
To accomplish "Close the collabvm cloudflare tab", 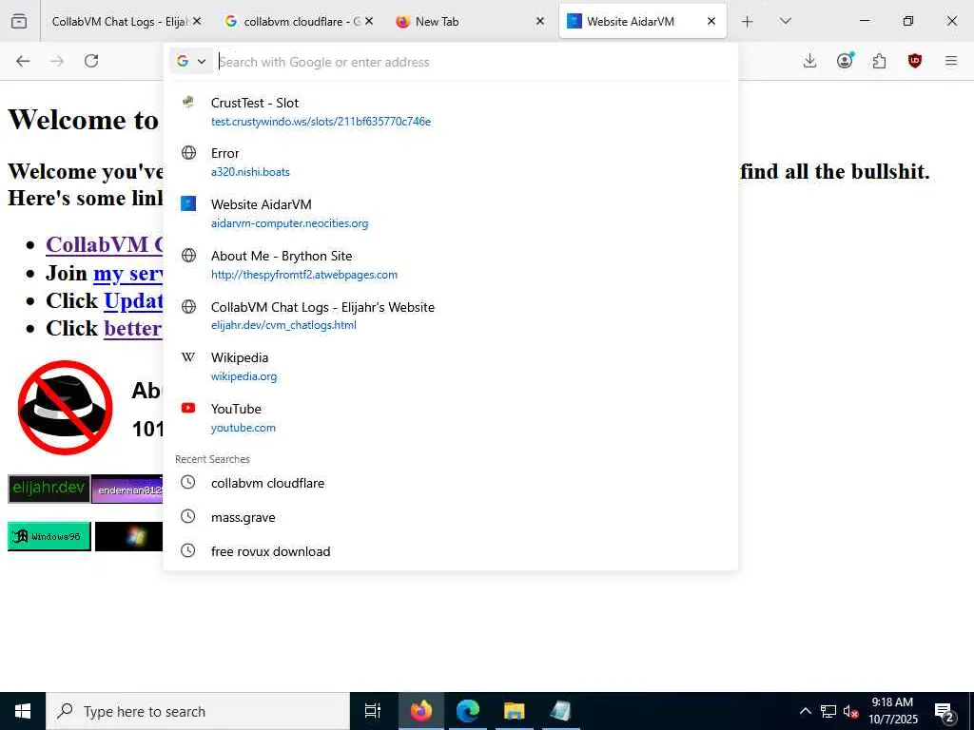I will pyautogui.click(x=369, y=21).
